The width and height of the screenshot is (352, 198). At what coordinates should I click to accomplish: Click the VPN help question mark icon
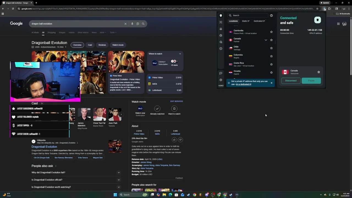point(271,15)
